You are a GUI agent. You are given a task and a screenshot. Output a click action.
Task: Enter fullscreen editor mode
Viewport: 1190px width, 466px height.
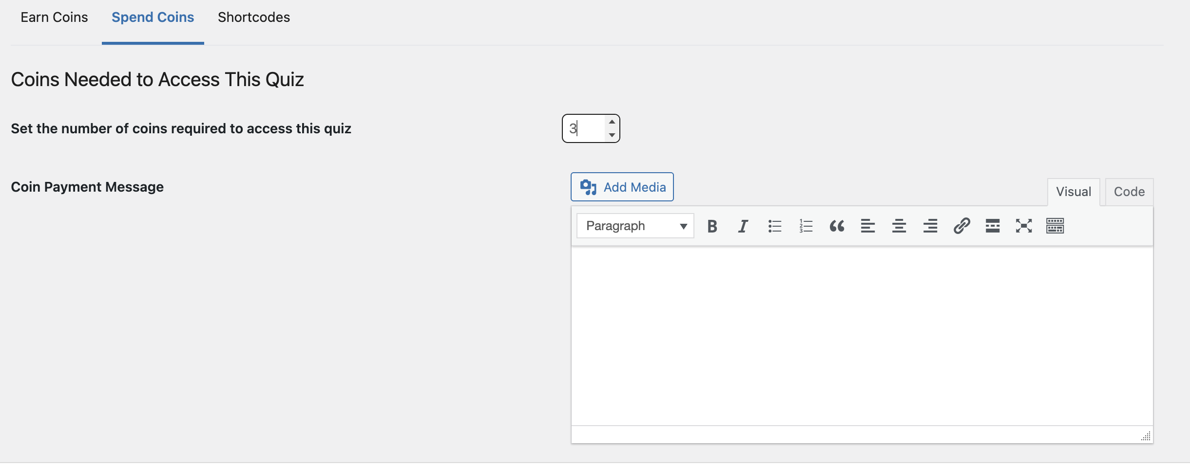click(1024, 226)
